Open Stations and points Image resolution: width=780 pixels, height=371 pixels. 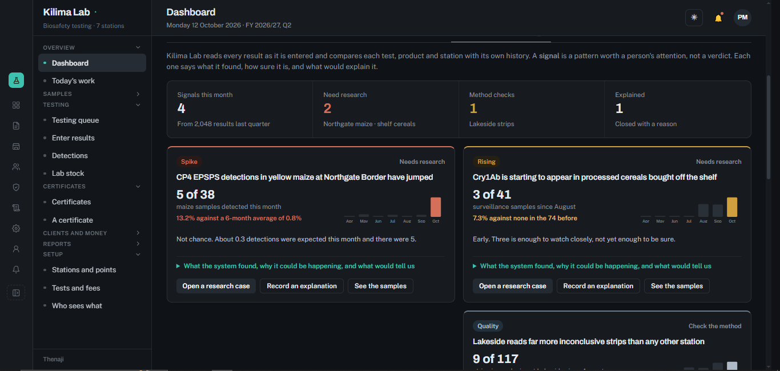92,269
